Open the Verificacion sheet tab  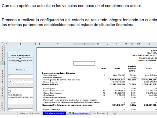[99, 113]
